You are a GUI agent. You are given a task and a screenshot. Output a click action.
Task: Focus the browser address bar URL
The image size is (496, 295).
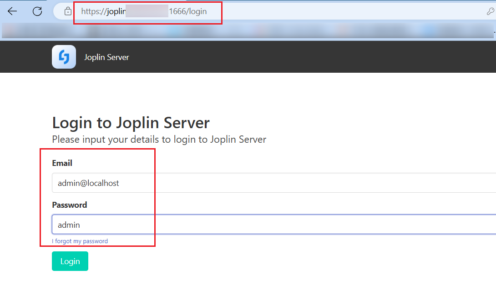[x=273, y=11]
